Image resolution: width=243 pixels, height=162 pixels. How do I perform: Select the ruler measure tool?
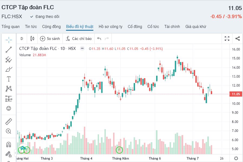coord(9,121)
